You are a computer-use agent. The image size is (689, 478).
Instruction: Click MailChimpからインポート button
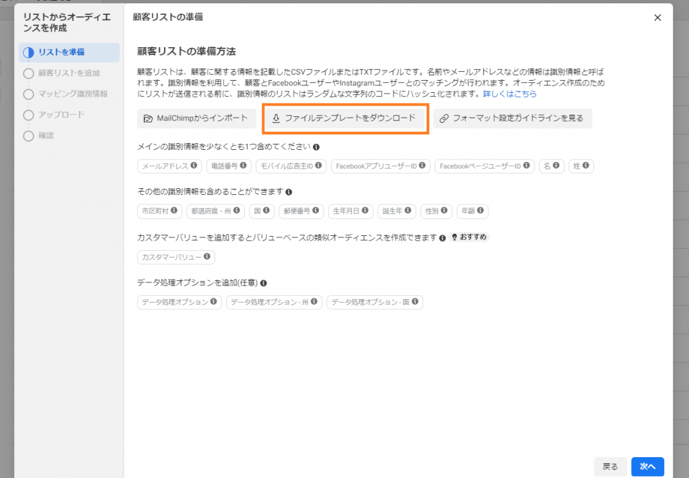tap(196, 119)
